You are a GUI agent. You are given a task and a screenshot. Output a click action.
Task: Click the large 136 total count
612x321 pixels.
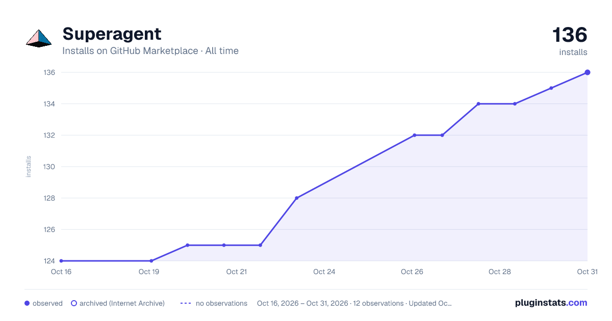pos(570,35)
